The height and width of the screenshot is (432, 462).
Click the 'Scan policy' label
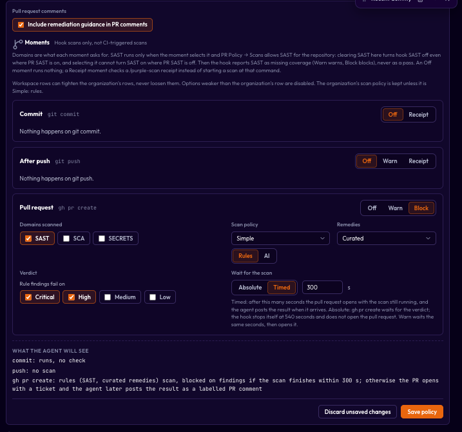(x=245, y=224)
